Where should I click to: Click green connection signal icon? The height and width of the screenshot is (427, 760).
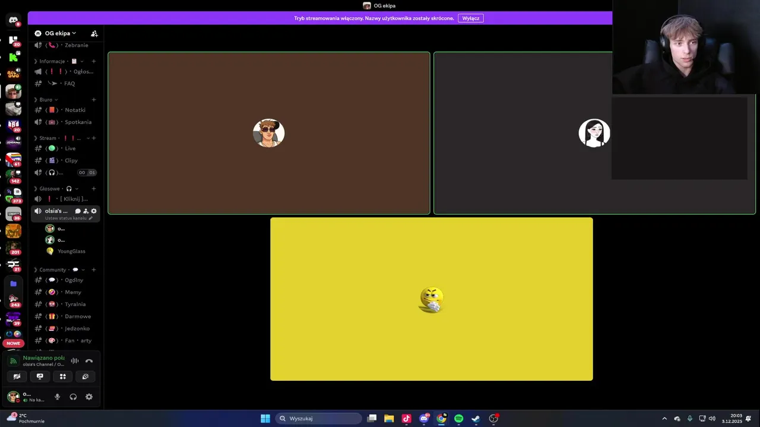(14, 361)
